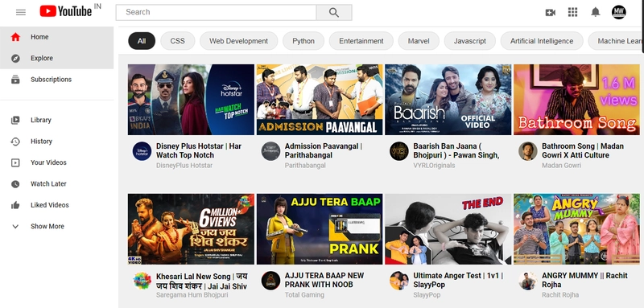Open the Admission Paavangal video title
644x308 pixels.
(324, 150)
